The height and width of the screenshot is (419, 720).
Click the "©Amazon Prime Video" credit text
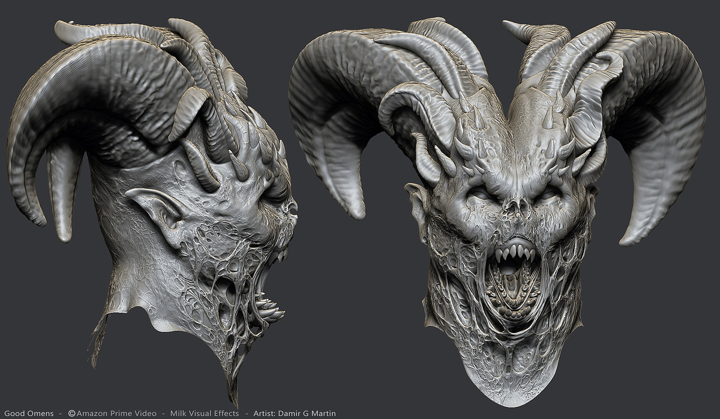[x=112, y=413]
